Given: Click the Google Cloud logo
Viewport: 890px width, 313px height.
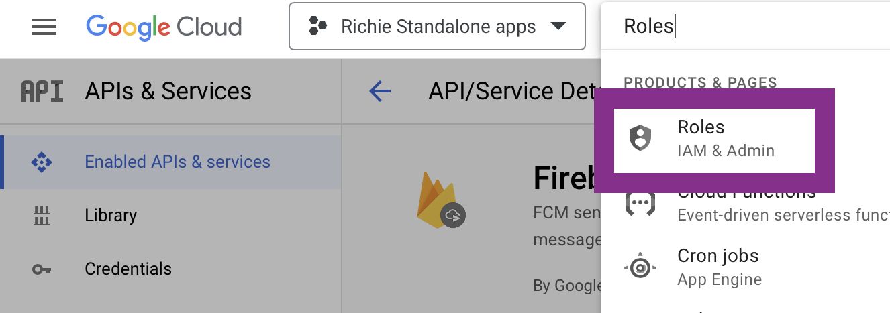Looking at the screenshot, I should (164, 27).
